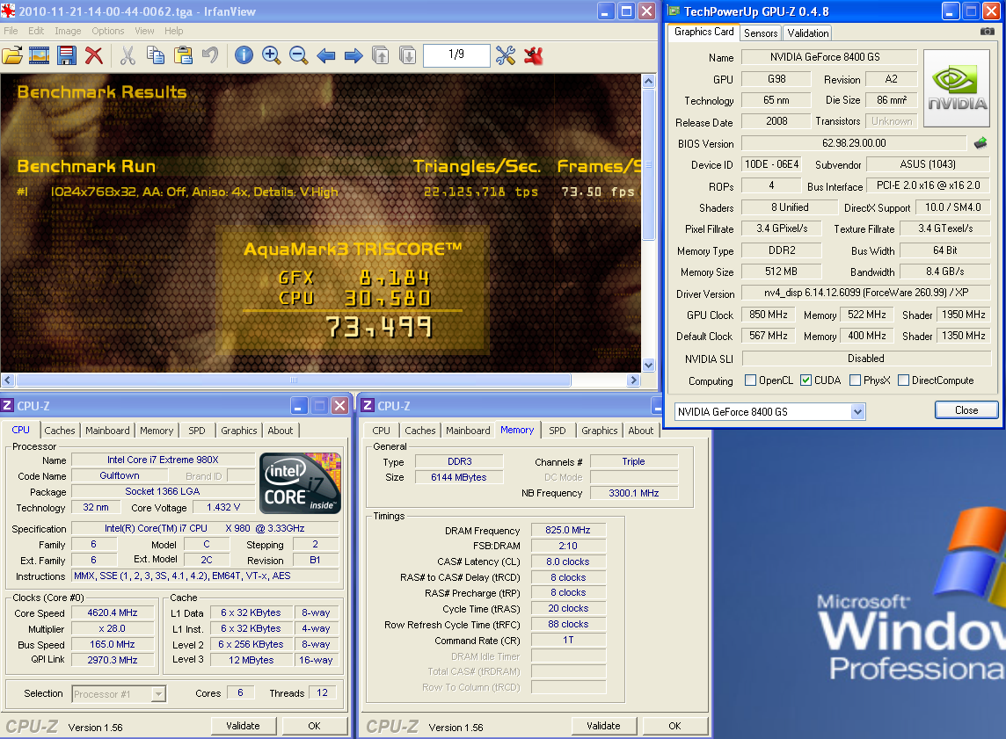The width and height of the screenshot is (1006, 739).
Task: Take a GPU-Z screenshot with the camera icon
Action: [988, 32]
